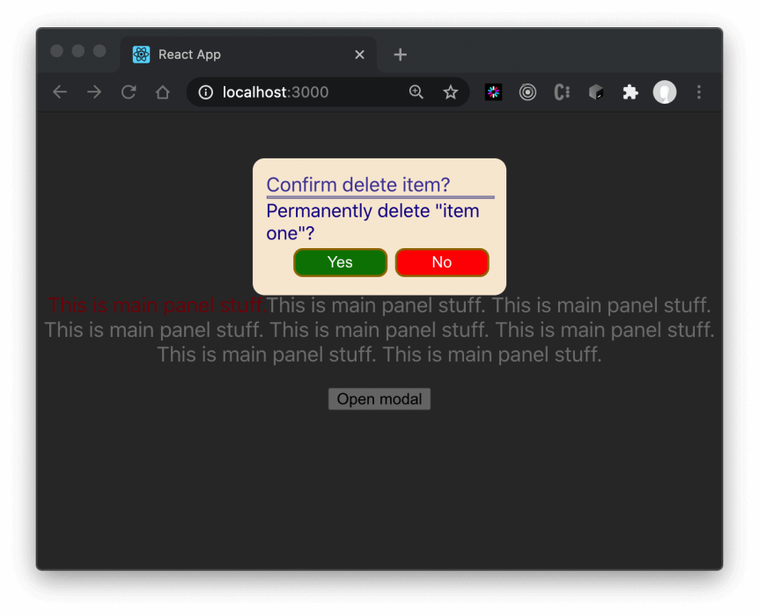Reload the page with refresh icon
The height and width of the screenshot is (615, 759).
[129, 92]
